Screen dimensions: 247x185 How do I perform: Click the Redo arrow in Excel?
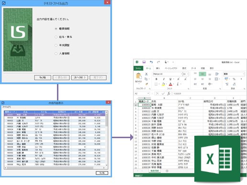(x=158, y=62)
